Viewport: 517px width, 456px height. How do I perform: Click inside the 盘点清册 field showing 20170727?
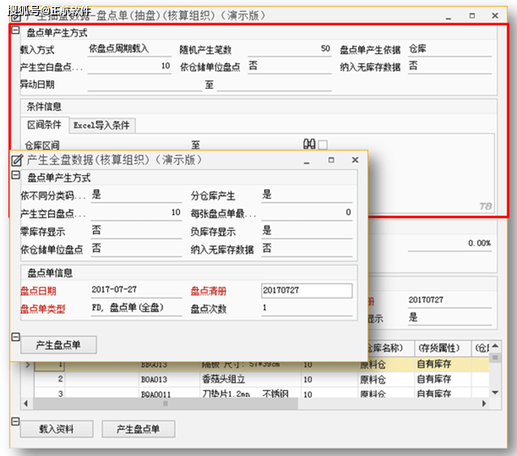coord(307,290)
